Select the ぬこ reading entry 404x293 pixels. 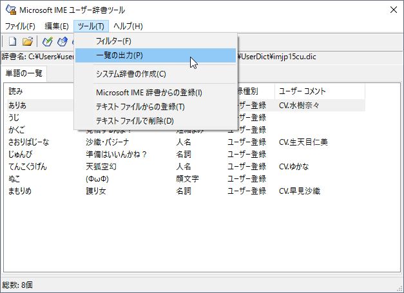click(14, 178)
